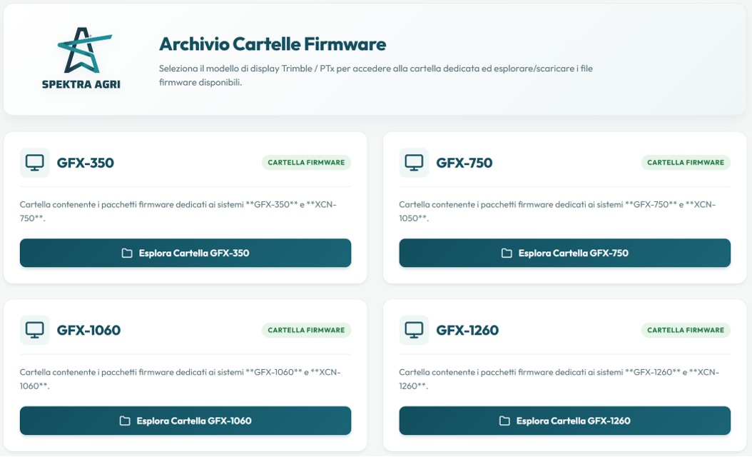Open the Esplora Cartella GFX-750 button
The image size is (752, 472).
click(564, 253)
